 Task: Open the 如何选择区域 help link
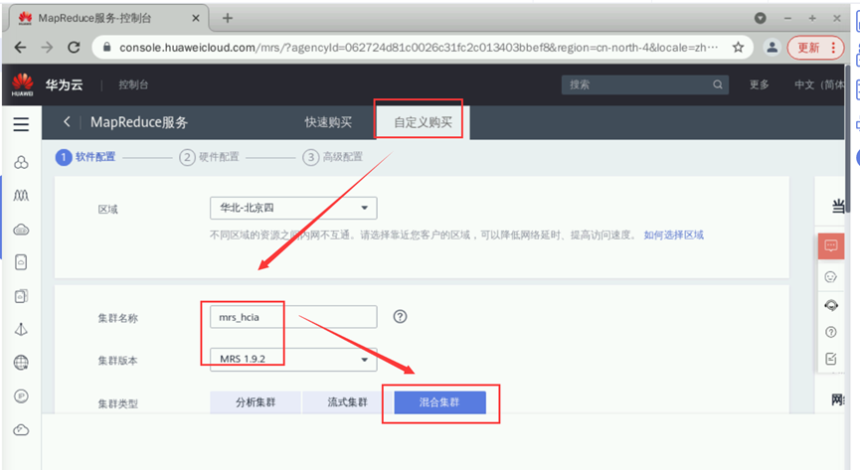673,235
